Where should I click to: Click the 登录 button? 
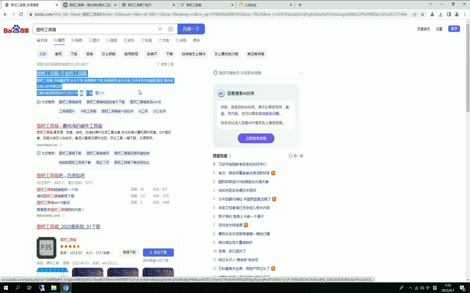(x=454, y=28)
